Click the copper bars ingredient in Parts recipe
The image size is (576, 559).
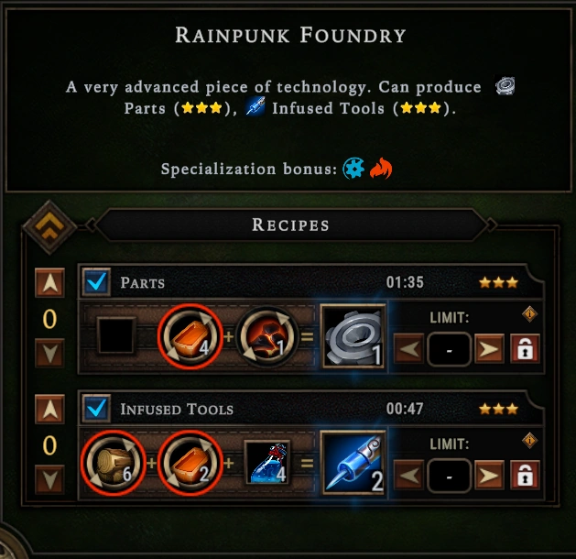click(190, 336)
